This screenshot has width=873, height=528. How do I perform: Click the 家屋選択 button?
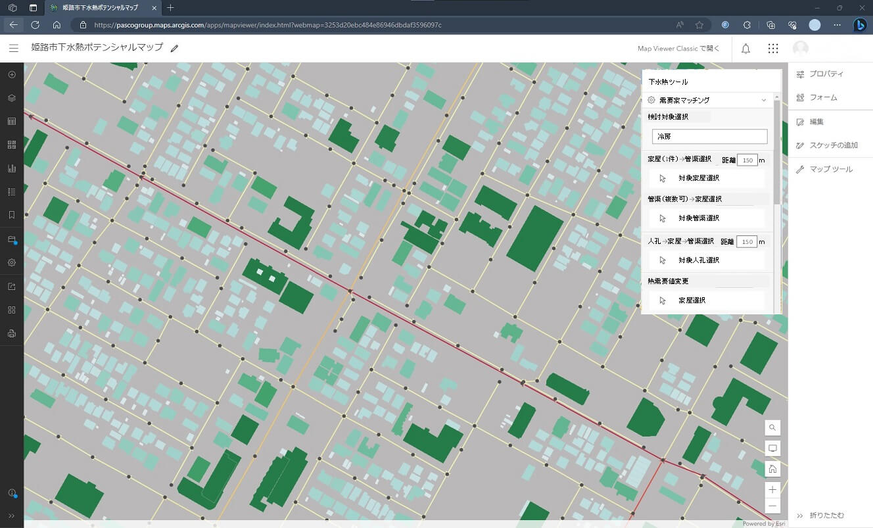(707, 300)
